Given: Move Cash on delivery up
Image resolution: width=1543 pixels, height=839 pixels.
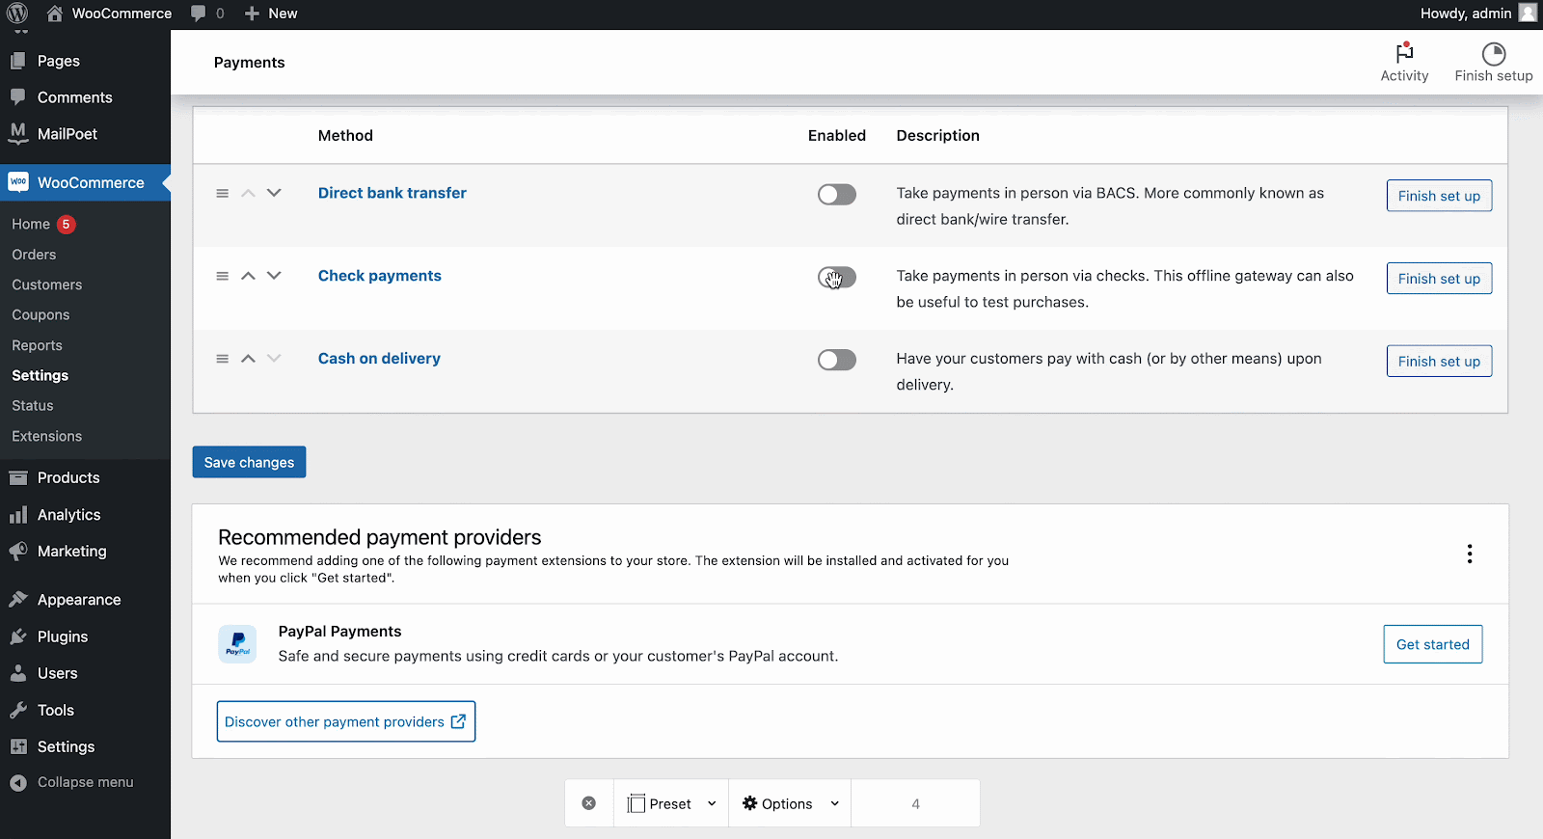Looking at the screenshot, I should [248, 359].
